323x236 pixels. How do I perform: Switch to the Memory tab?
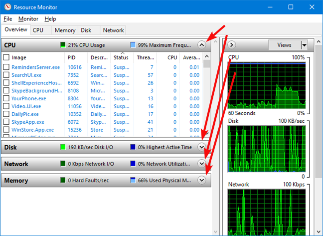coord(65,30)
